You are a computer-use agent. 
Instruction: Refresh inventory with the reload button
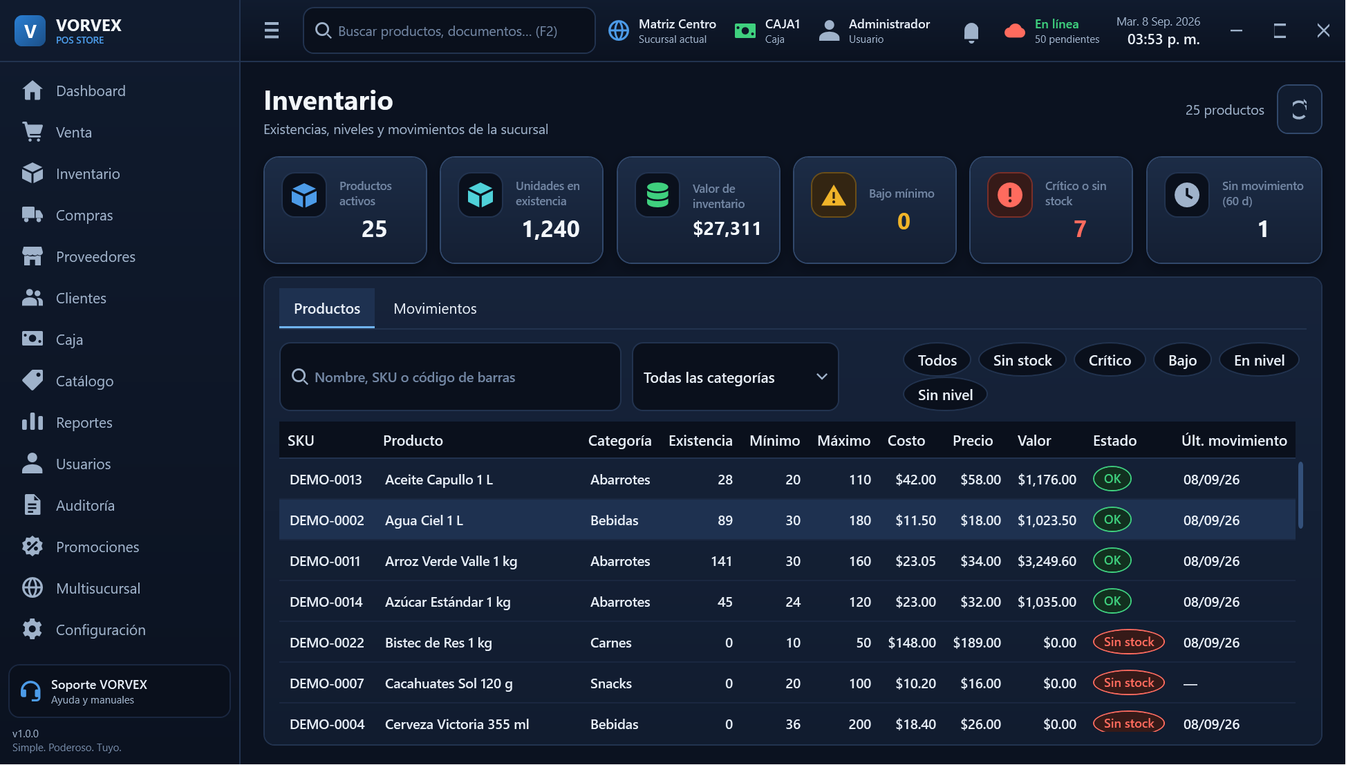click(x=1300, y=109)
